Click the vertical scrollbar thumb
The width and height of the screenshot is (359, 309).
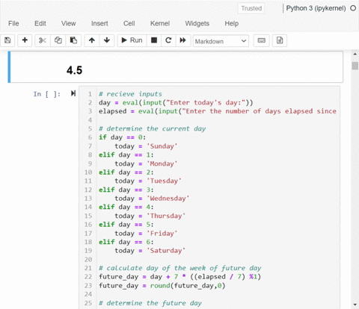[x=355, y=66]
